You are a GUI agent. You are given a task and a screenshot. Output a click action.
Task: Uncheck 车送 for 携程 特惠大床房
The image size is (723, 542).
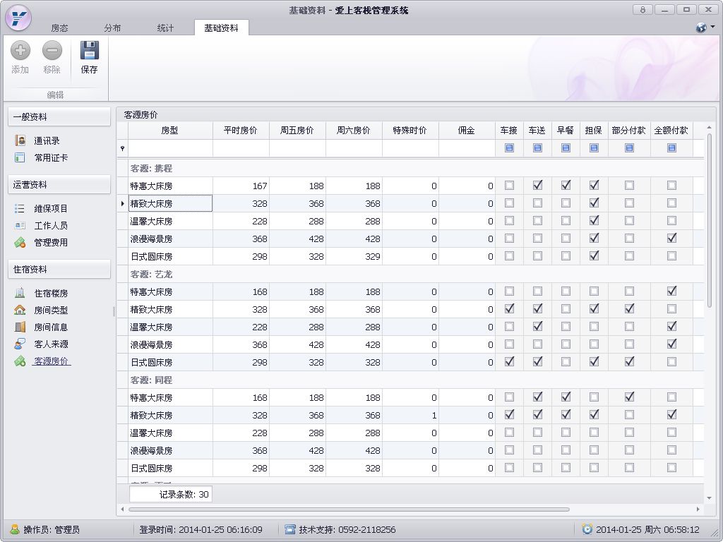pyautogui.click(x=537, y=186)
